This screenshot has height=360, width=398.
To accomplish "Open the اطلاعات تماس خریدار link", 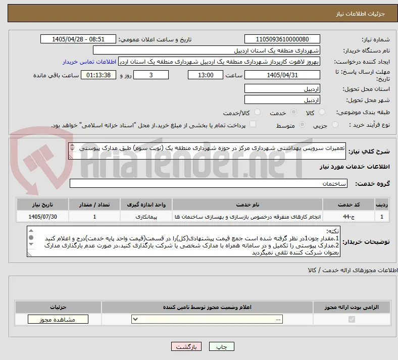I will pyautogui.click(x=89, y=62).
